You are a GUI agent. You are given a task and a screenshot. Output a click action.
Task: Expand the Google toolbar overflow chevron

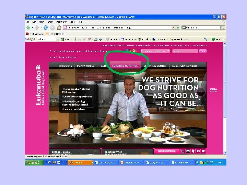[x=187, y=39]
